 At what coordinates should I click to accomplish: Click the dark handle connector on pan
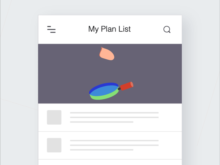click(x=119, y=89)
